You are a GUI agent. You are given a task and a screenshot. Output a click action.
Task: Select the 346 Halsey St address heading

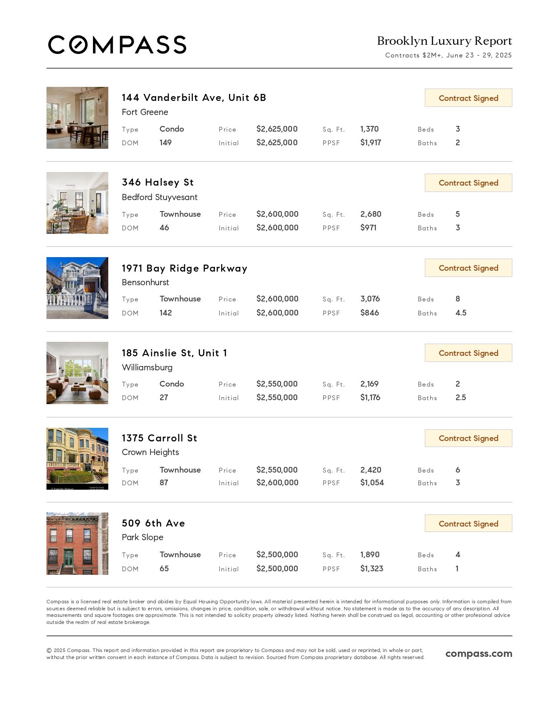click(x=158, y=182)
